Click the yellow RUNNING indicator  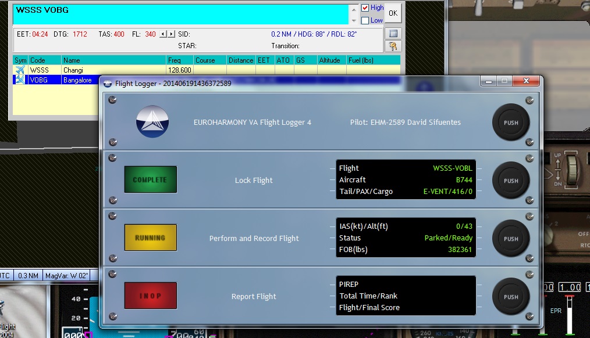(x=150, y=238)
